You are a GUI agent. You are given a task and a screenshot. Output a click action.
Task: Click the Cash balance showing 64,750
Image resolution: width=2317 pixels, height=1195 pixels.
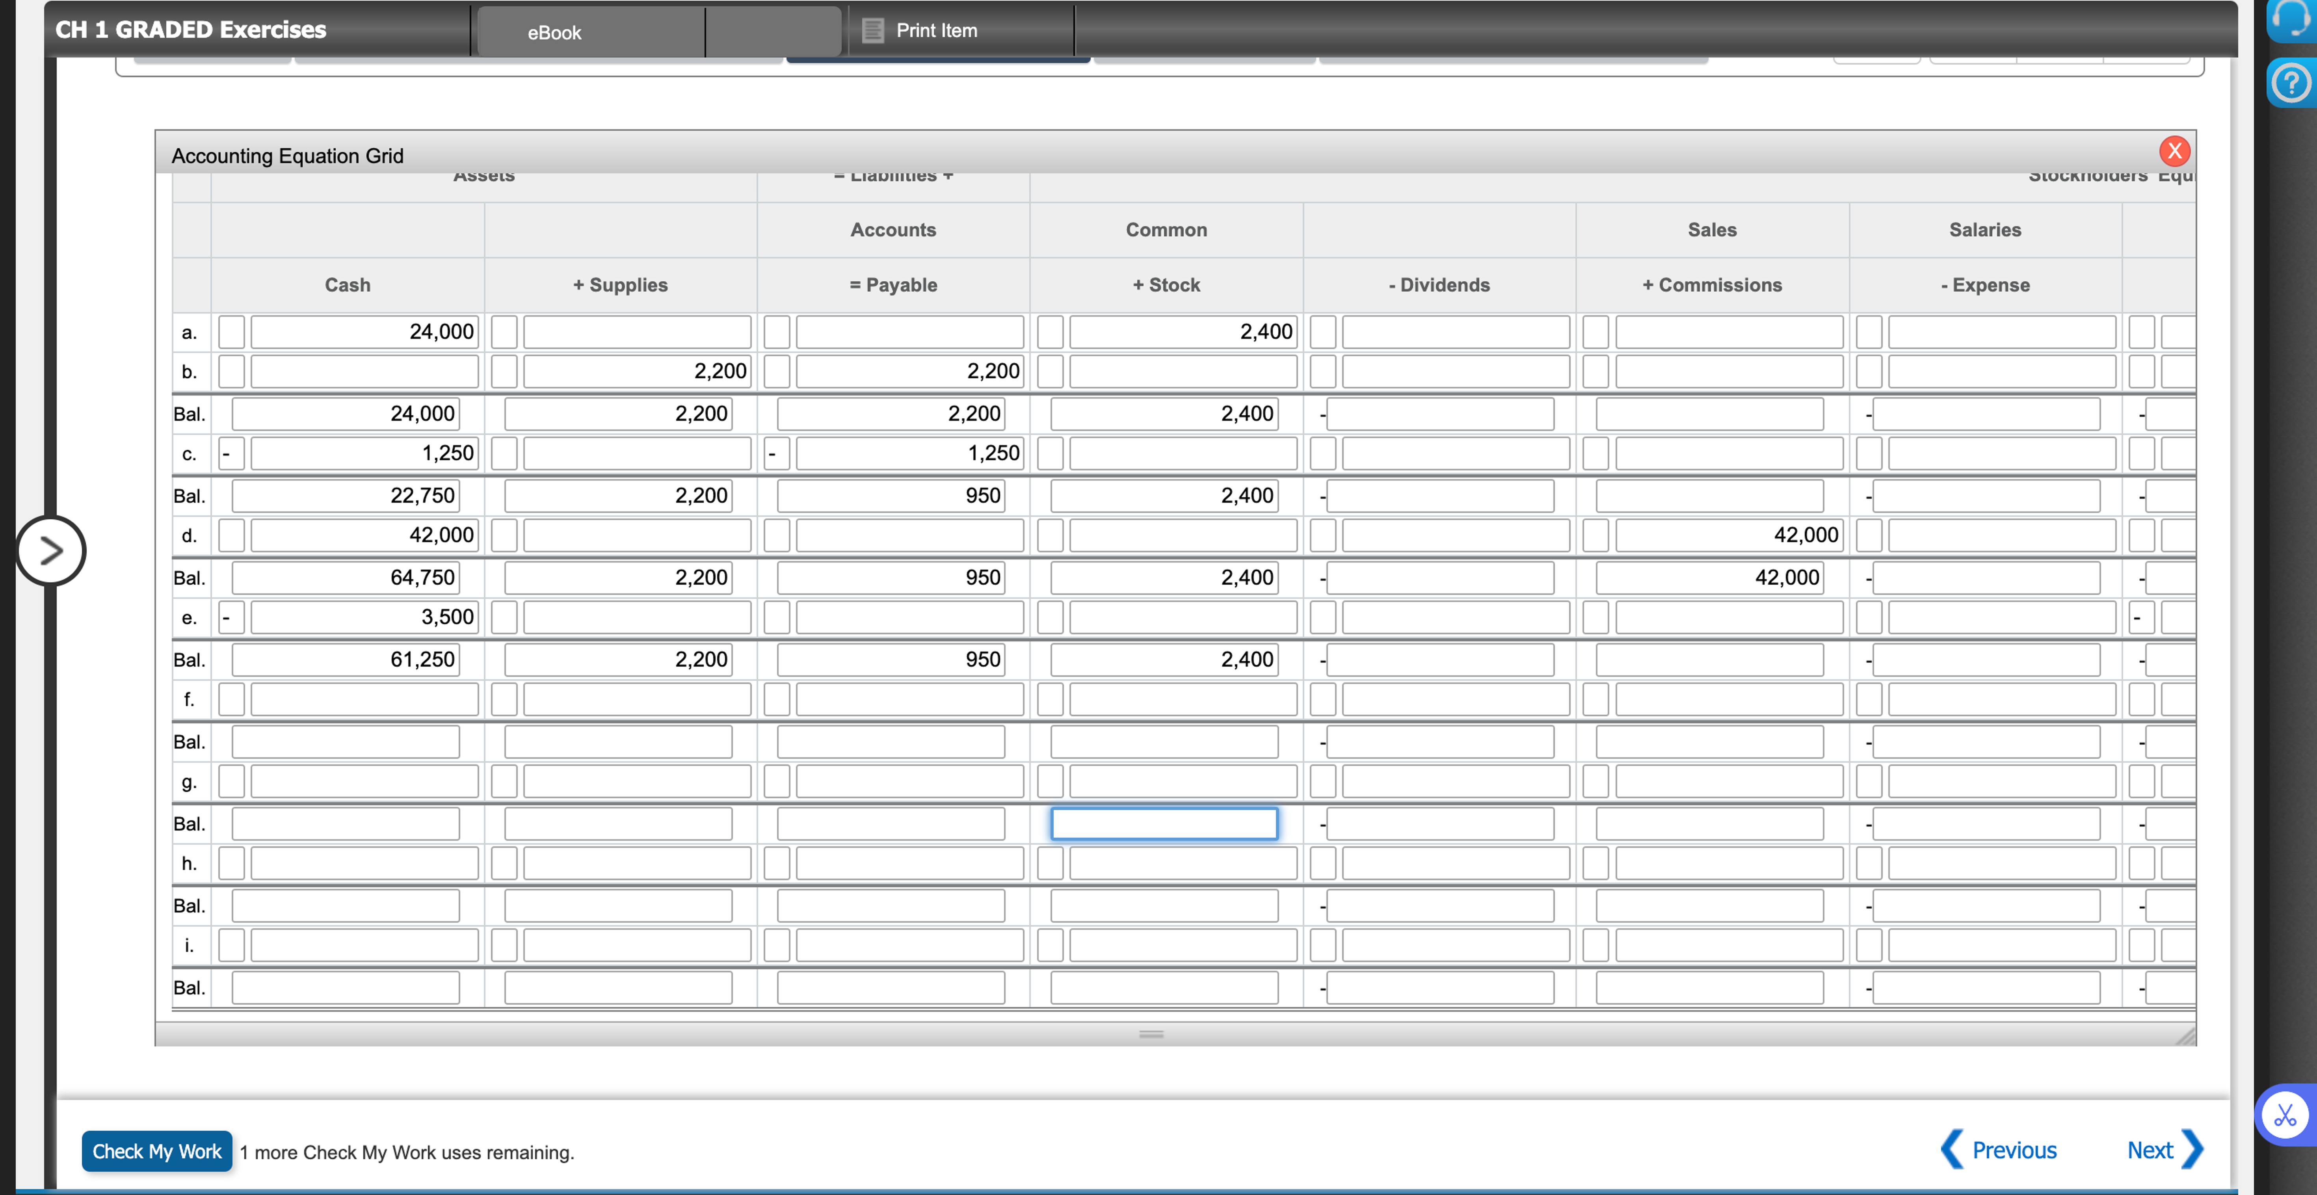pos(346,577)
